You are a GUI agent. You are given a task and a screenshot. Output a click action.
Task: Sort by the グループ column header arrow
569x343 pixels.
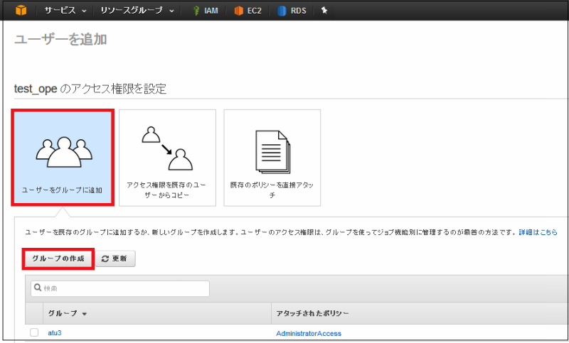[x=85, y=314]
